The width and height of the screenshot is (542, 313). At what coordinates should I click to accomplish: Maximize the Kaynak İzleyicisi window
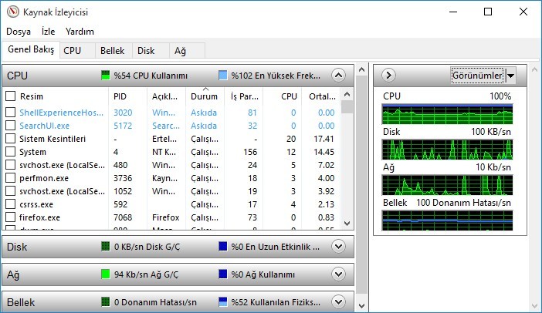pos(488,12)
